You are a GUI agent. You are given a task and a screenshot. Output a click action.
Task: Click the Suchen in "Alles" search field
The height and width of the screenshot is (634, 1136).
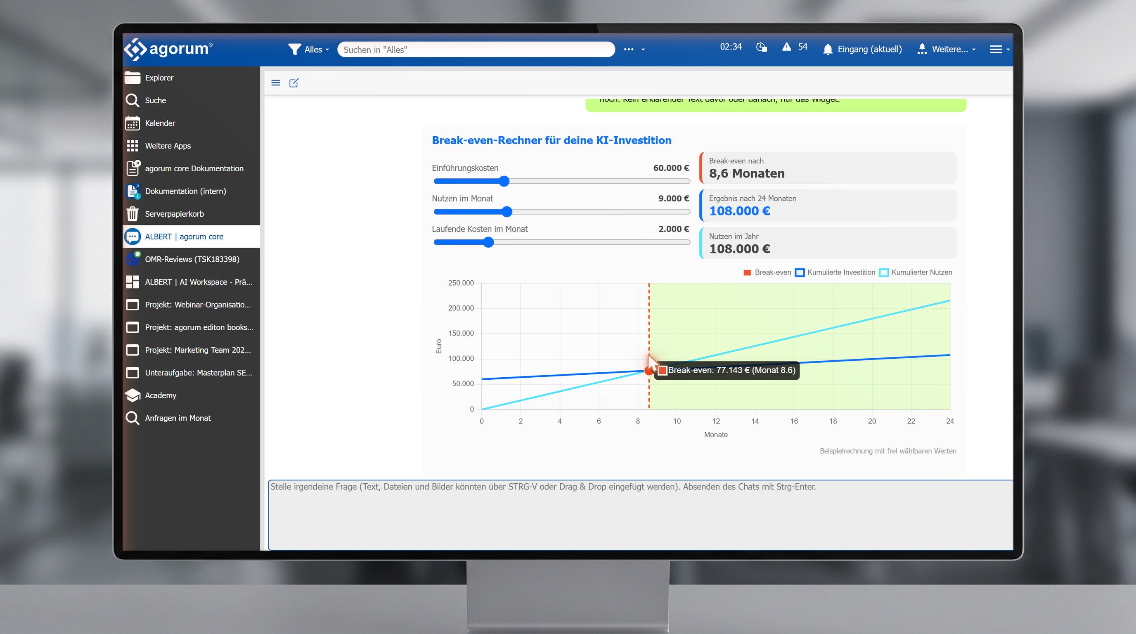coord(476,50)
